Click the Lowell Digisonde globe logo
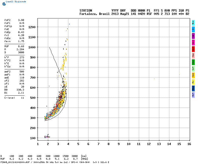Viewport: 202px width, 164px height. 4,4
